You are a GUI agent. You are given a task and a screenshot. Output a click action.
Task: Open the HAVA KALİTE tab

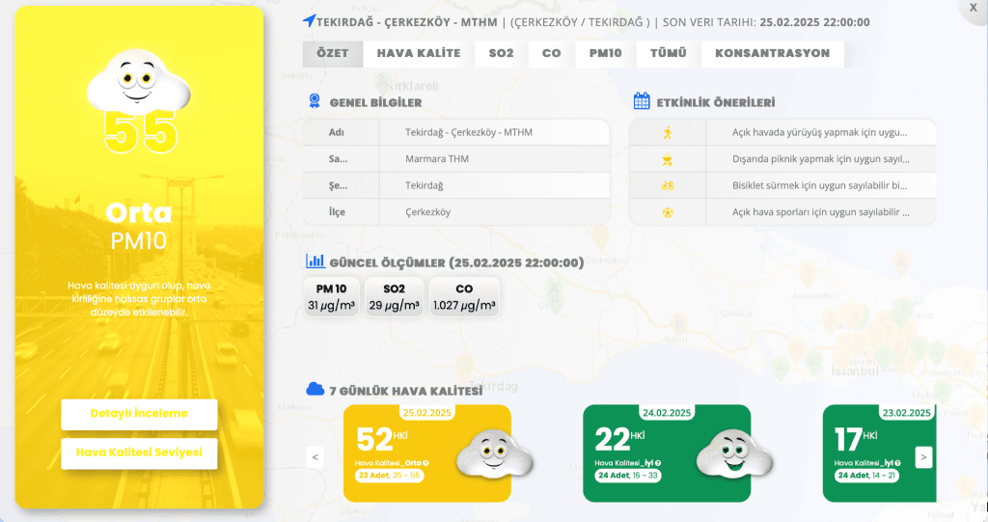419,54
